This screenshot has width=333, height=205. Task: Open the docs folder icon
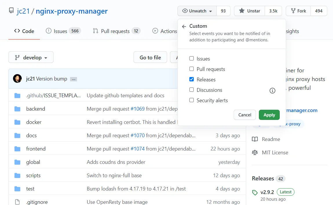tap(17, 136)
